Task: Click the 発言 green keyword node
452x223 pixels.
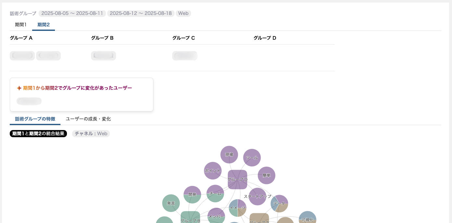Action: (x=171, y=203)
